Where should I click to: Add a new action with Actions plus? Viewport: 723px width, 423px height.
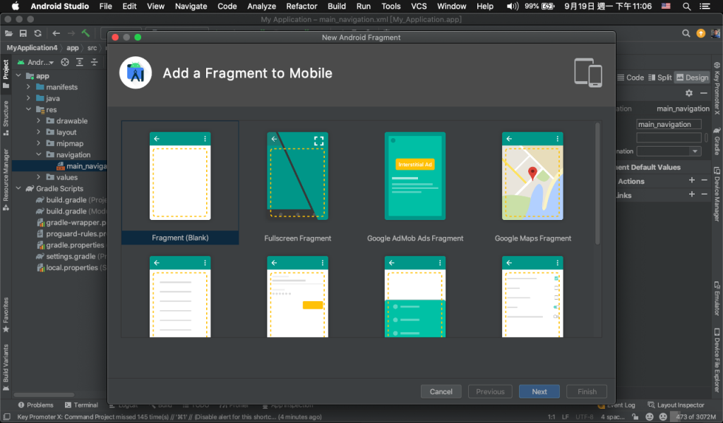[x=692, y=180]
